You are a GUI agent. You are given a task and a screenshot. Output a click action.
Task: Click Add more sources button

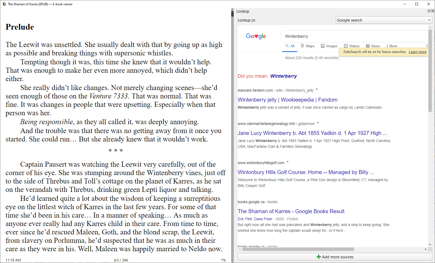tap(335, 257)
